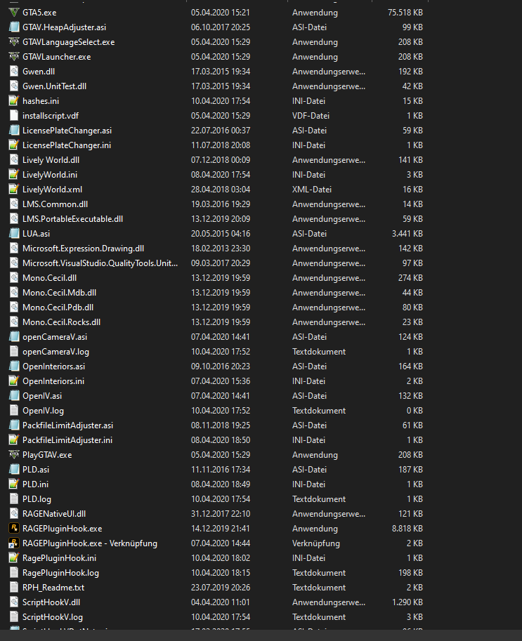This screenshot has height=641, width=522.
Task: Select the file name RPH_Readme.txt
Action: 53,588
